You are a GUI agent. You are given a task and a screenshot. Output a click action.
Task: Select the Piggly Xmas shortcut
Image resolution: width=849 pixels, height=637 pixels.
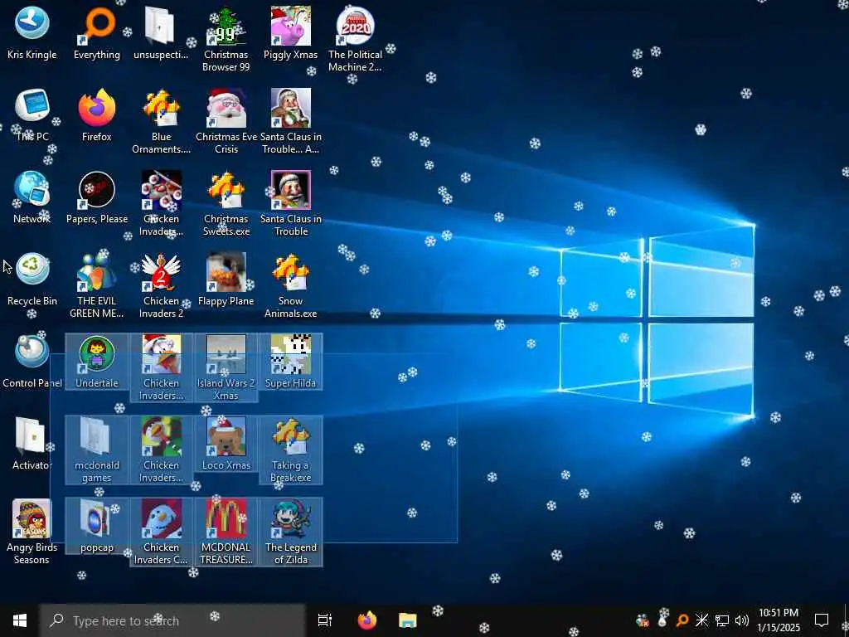pyautogui.click(x=290, y=32)
